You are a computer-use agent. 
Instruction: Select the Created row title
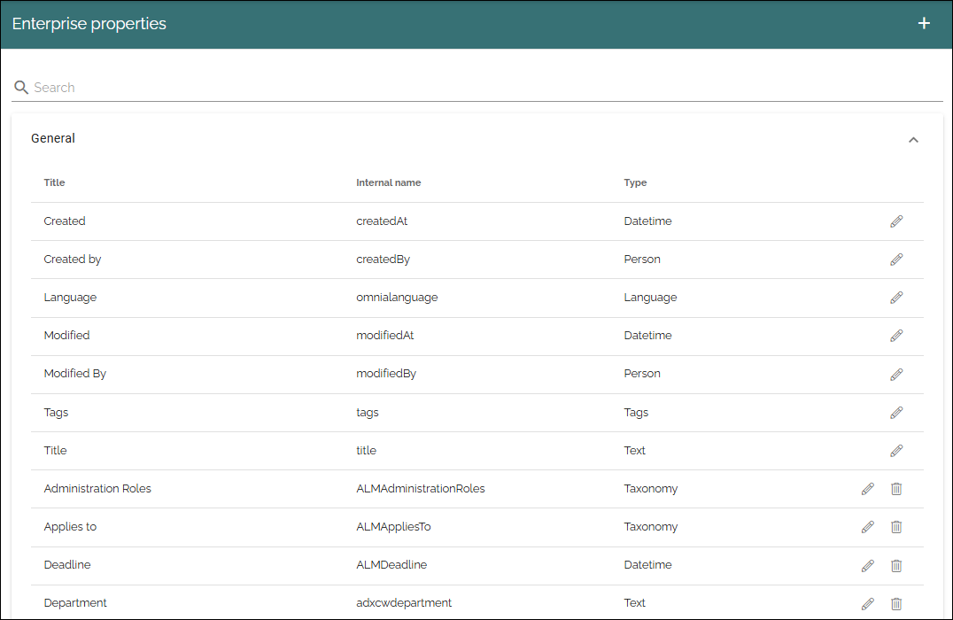65,221
